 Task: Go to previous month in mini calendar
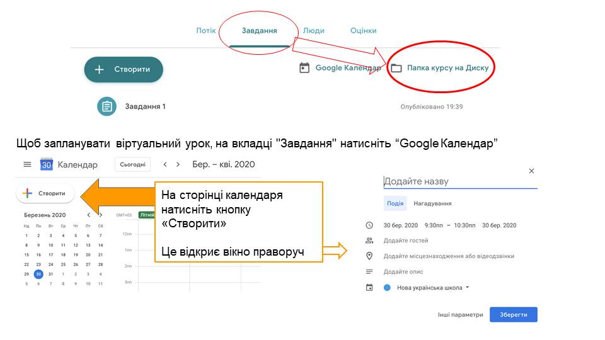(x=89, y=215)
